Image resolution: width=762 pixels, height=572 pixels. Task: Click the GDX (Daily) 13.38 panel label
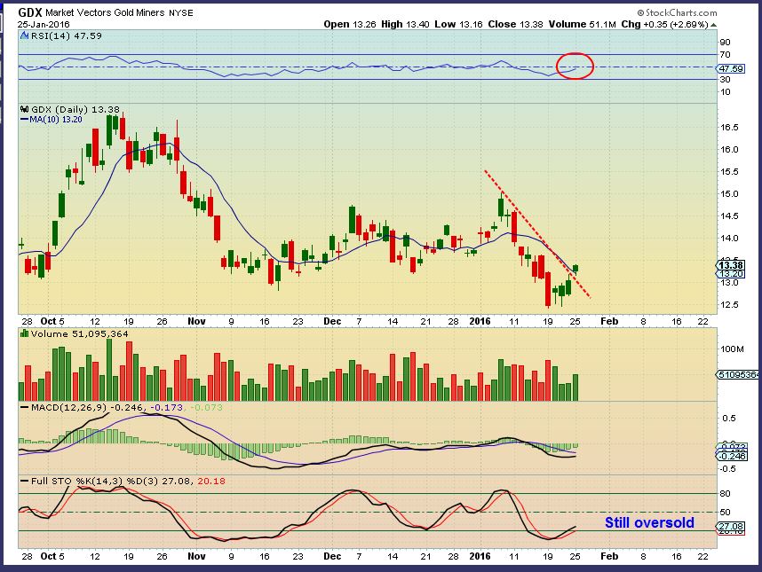(75, 110)
